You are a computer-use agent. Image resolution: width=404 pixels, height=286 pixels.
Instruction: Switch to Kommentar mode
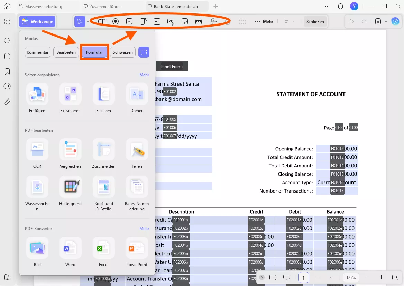(x=38, y=52)
